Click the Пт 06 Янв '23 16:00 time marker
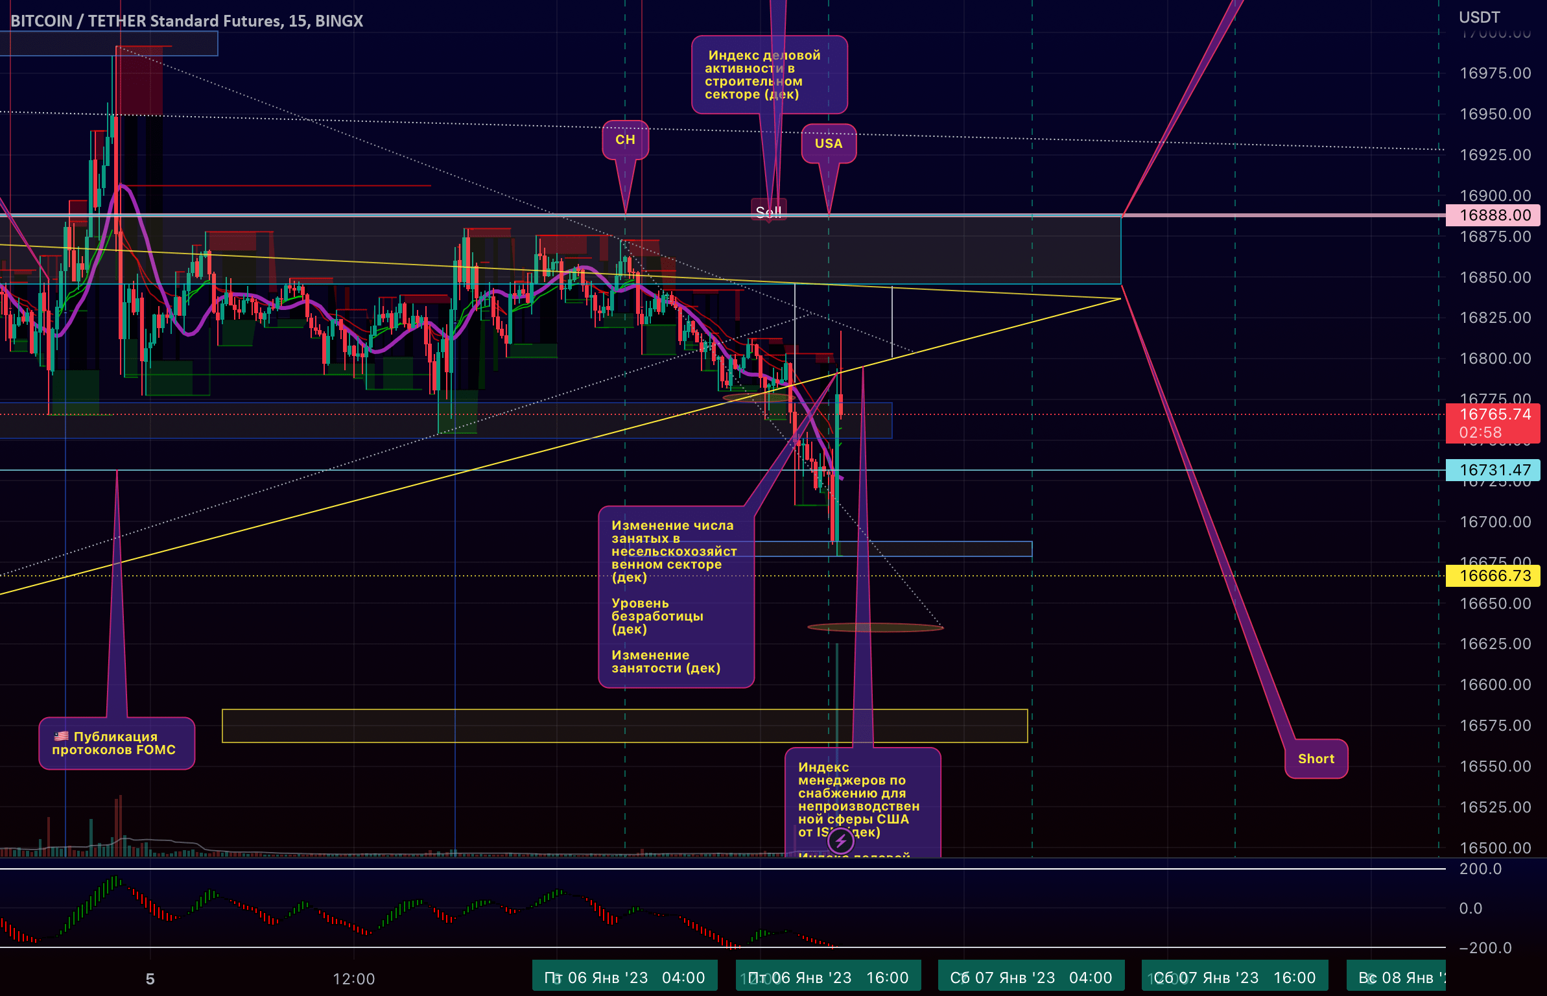 pos(829,977)
